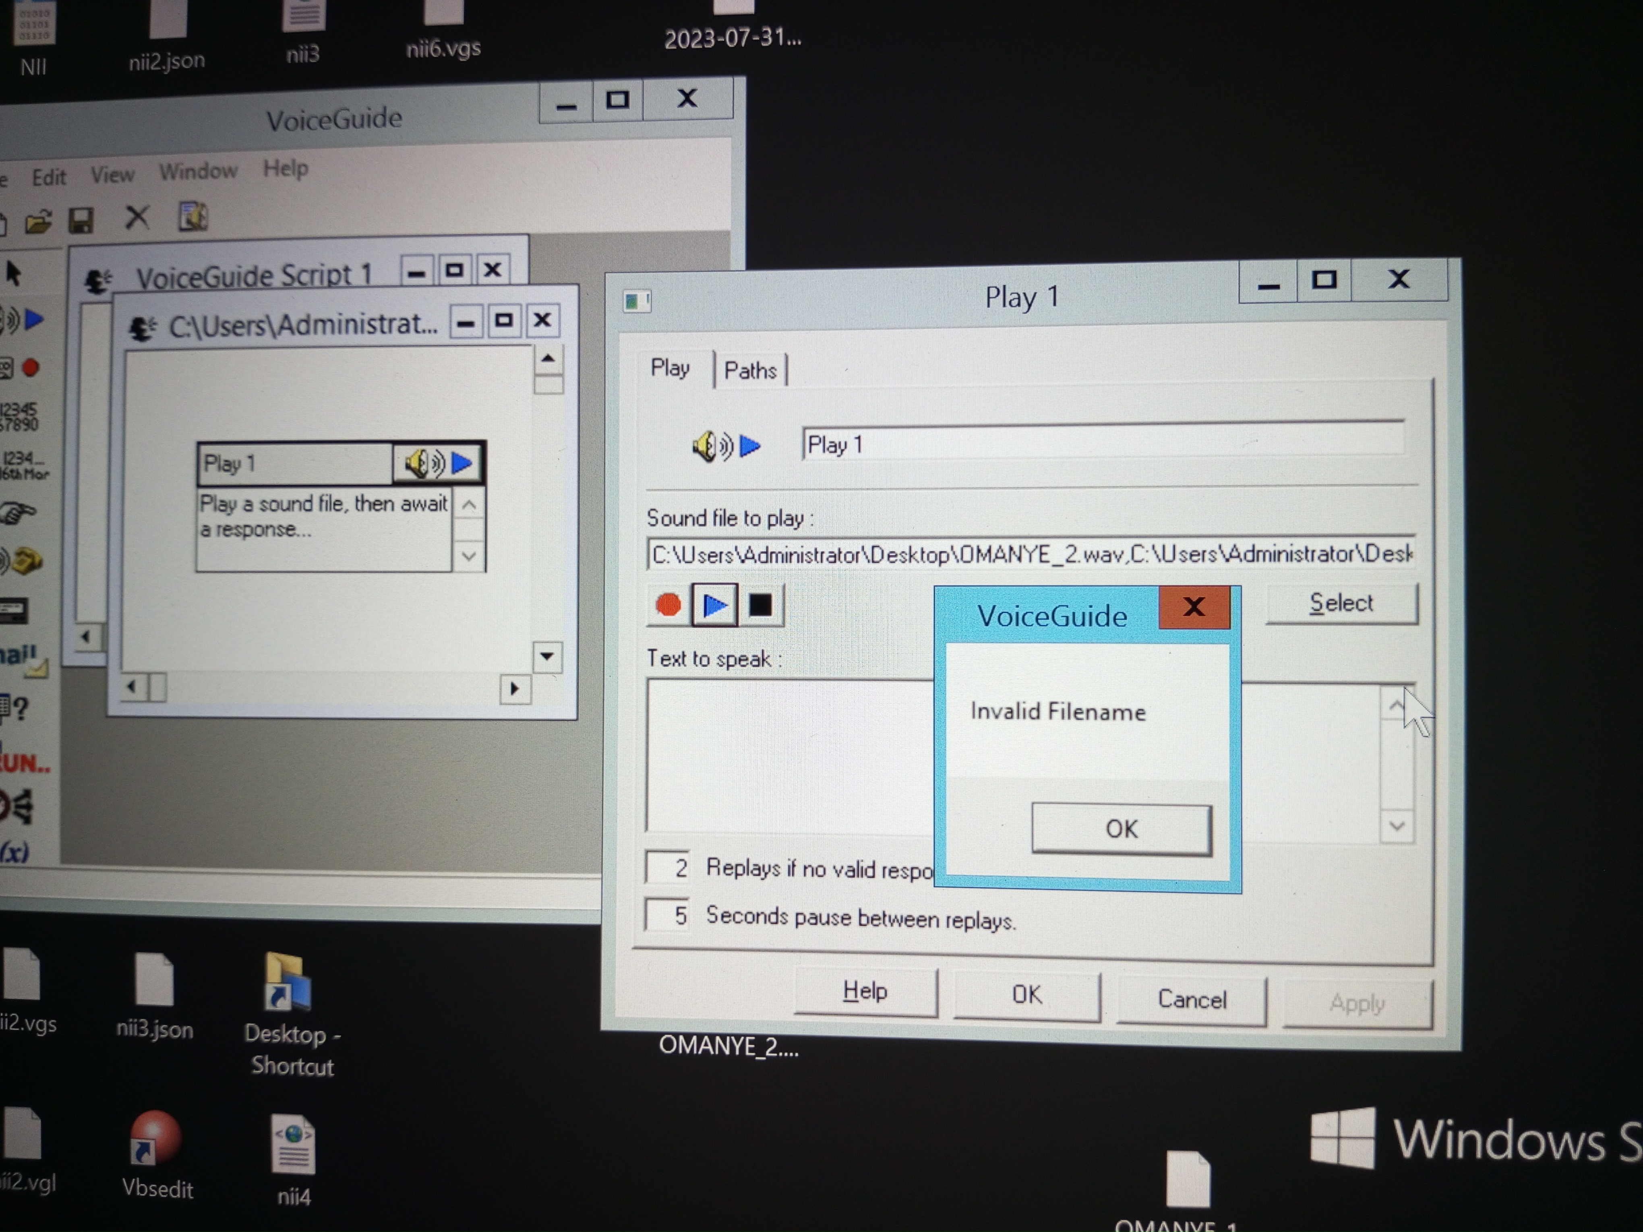This screenshot has width=1643, height=1232.
Task: Select the branch paths tool in palette
Action: click(x=17, y=806)
